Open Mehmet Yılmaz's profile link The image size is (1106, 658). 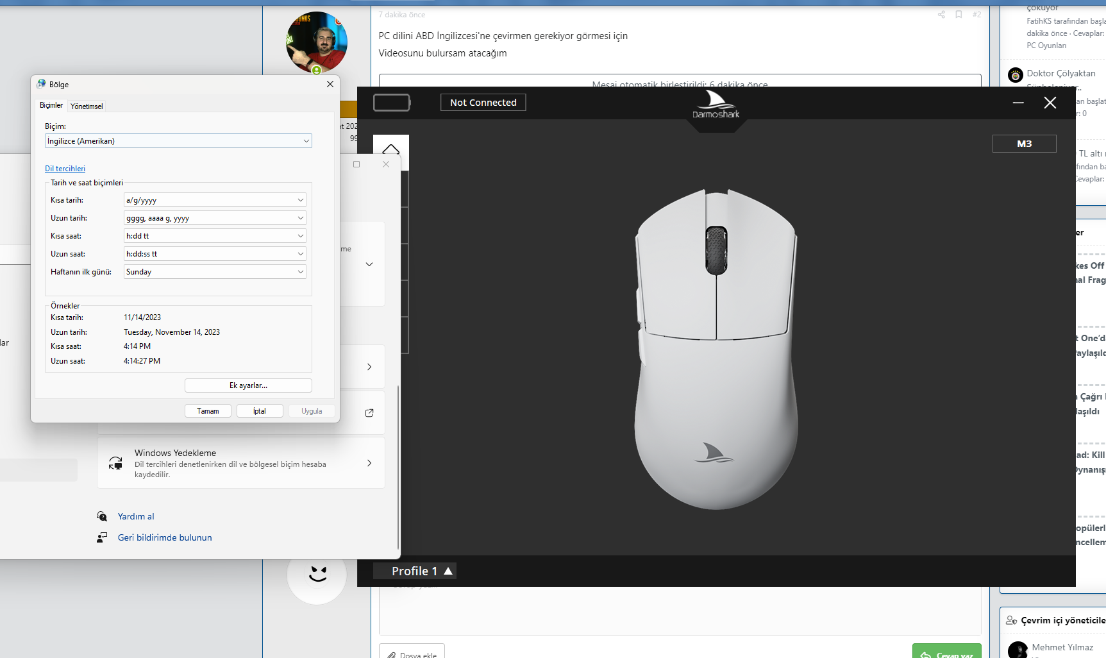[x=1062, y=647]
